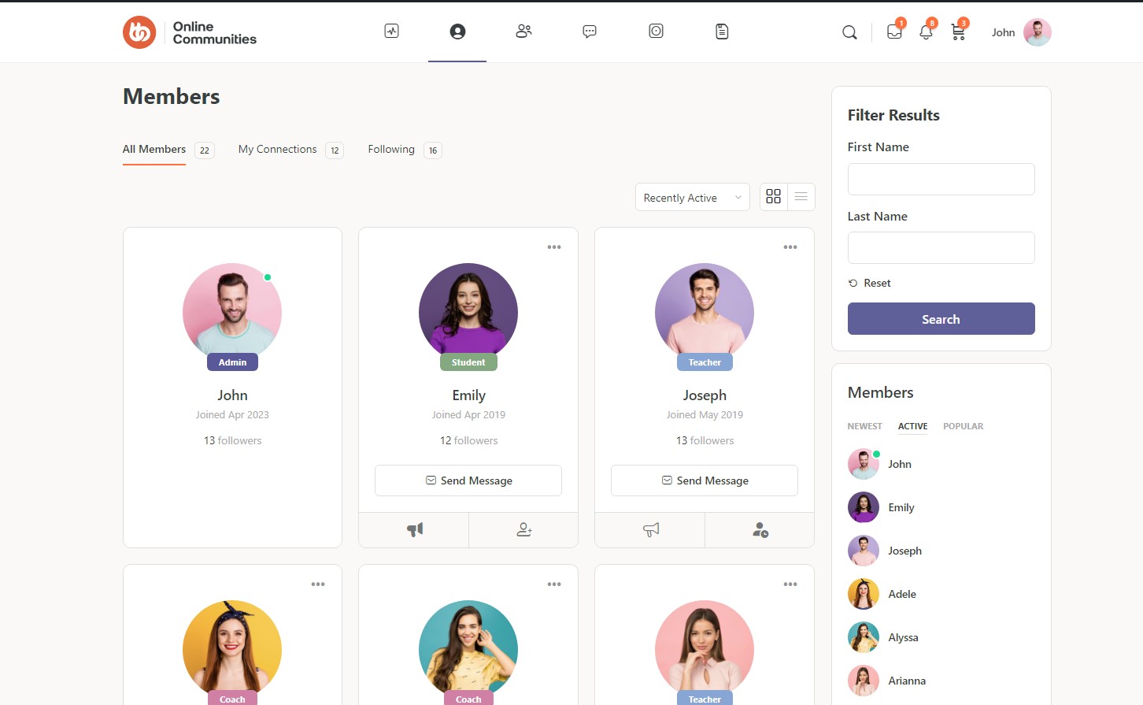The image size is (1143, 705).
Task: Switch to the Following tab
Action: [391, 150]
